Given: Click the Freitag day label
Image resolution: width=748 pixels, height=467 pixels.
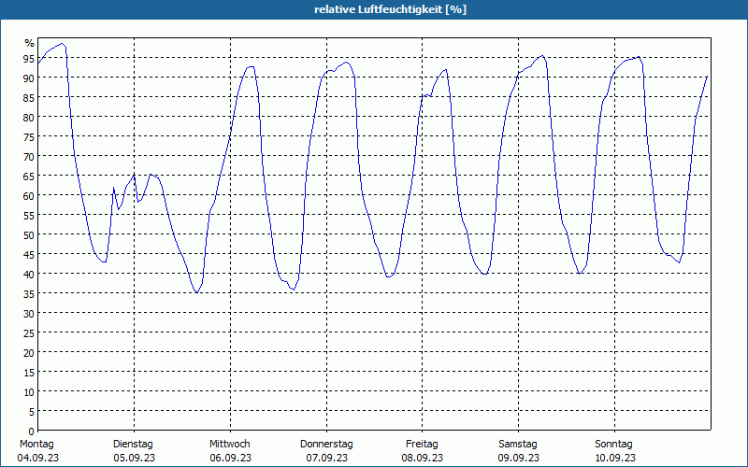Looking at the screenshot, I should (423, 444).
